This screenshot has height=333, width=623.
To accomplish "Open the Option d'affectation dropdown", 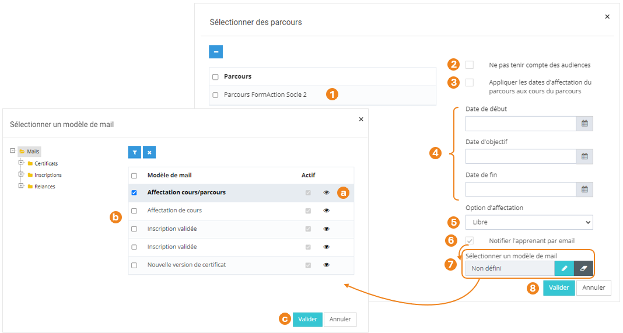I will coord(529,222).
